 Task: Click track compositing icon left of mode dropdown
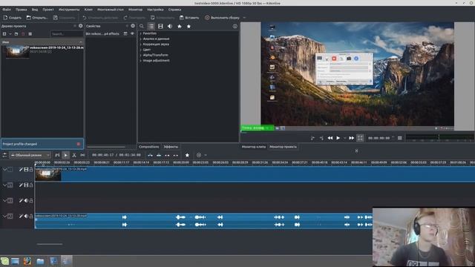[4, 155]
